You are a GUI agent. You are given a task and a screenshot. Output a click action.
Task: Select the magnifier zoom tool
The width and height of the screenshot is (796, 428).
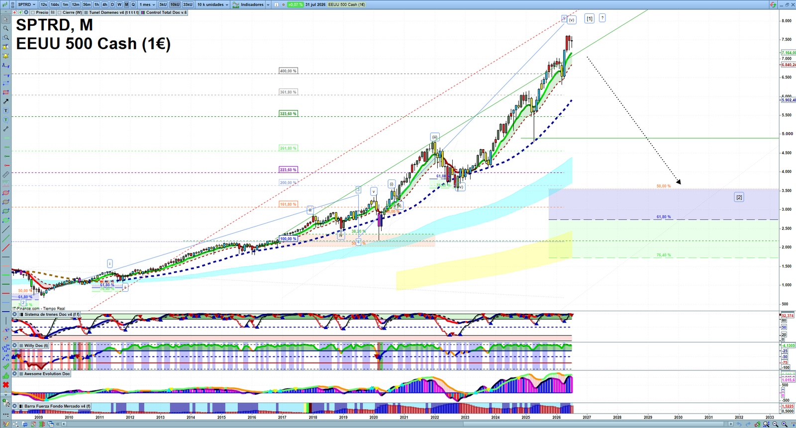(6, 28)
